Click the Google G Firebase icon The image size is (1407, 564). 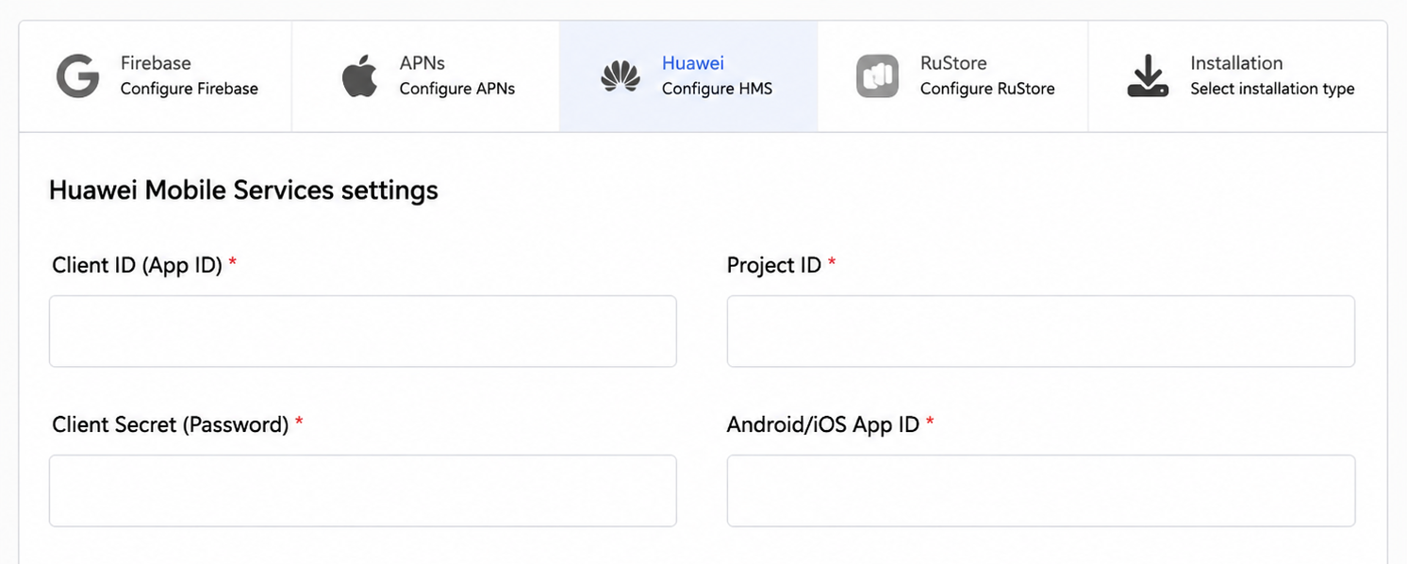[77, 76]
